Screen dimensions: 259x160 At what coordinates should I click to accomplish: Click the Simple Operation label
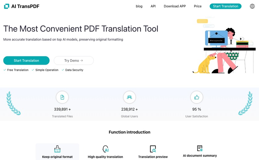pyautogui.click(x=47, y=70)
